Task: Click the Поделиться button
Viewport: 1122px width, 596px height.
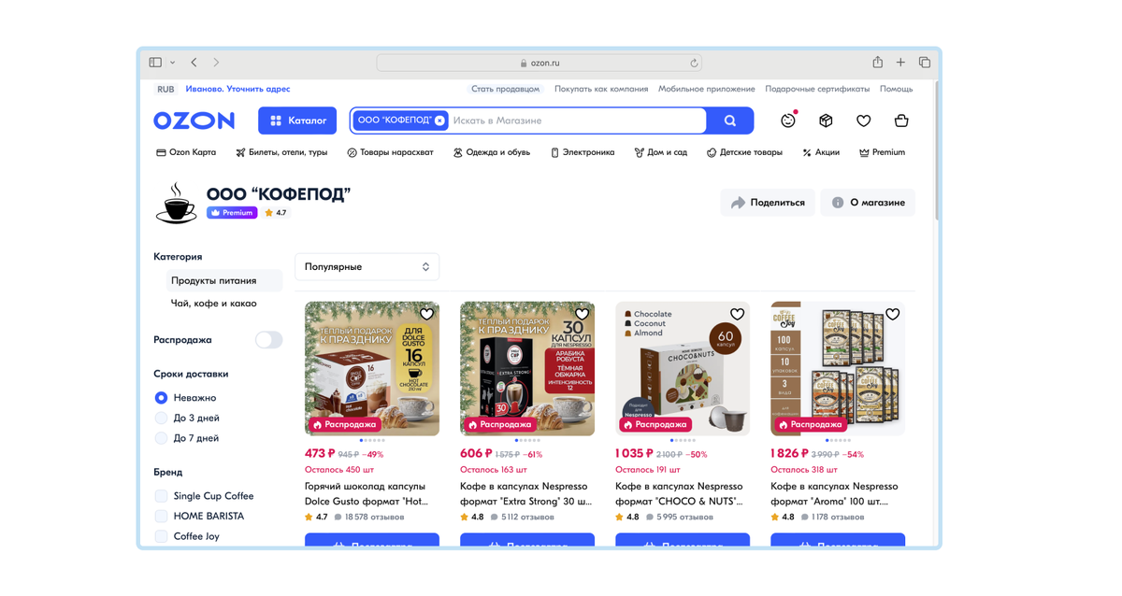Action: tap(768, 202)
